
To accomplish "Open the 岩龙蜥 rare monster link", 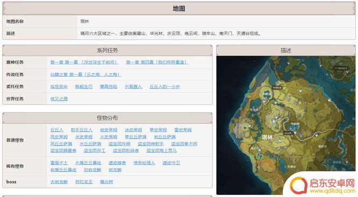I will coord(115,170).
